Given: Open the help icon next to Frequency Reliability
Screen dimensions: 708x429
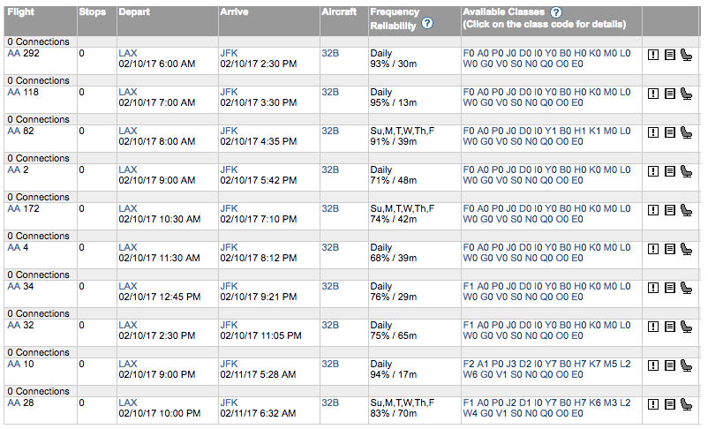Looking at the screenshot, I should click(x=427, y=24).
